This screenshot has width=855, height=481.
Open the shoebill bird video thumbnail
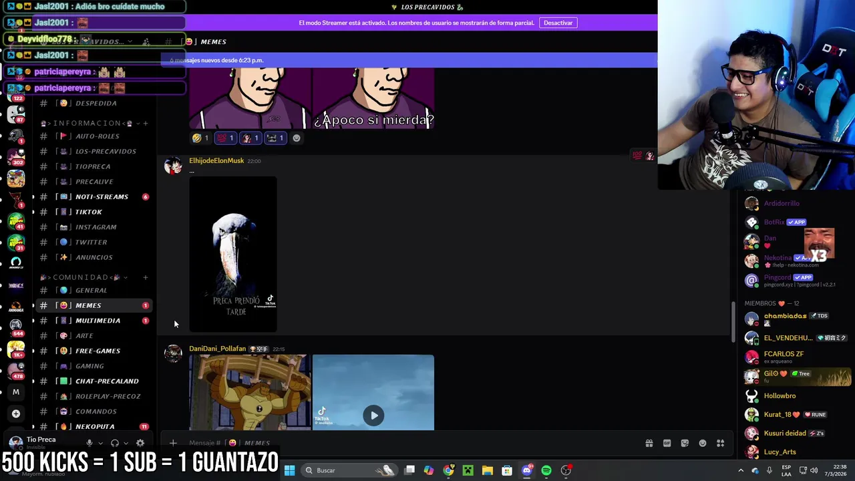[x=233, y=254]
